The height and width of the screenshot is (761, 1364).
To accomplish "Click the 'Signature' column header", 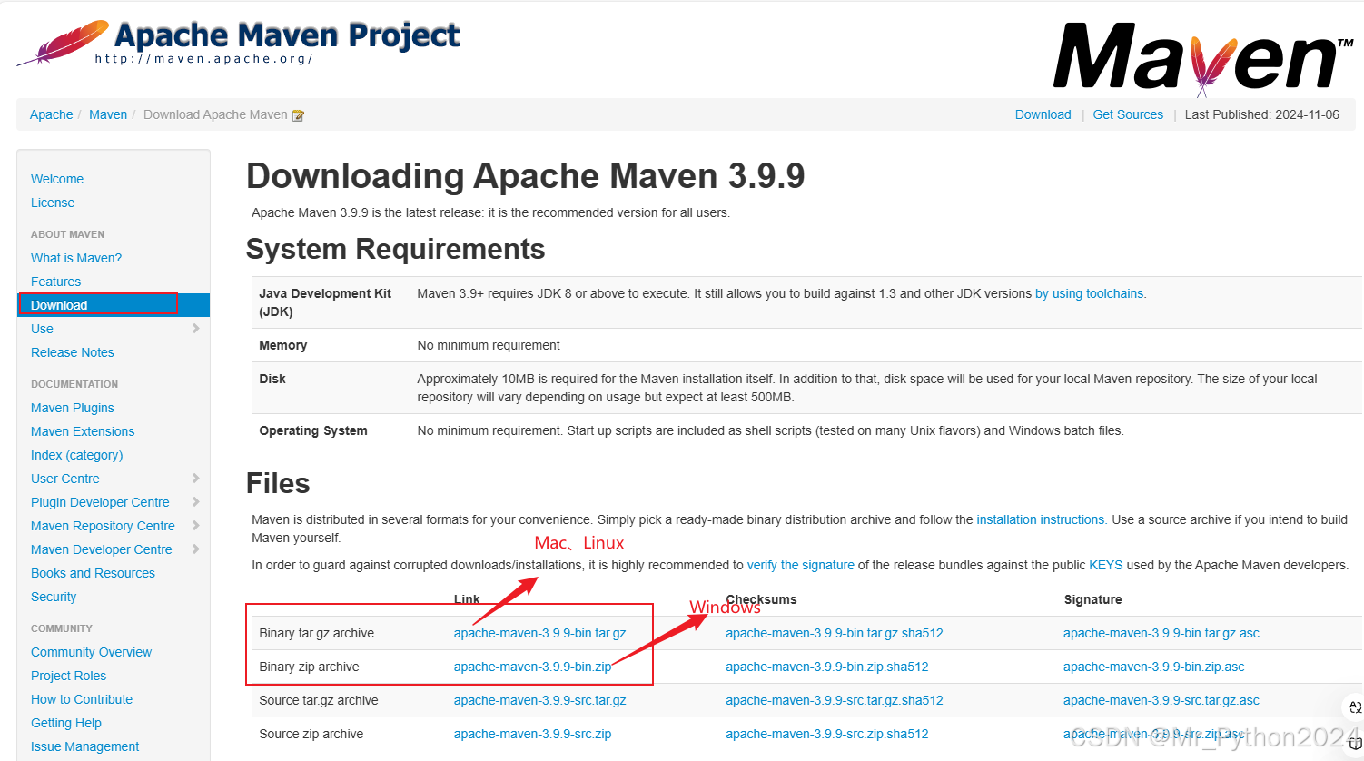I will 1092,599.
